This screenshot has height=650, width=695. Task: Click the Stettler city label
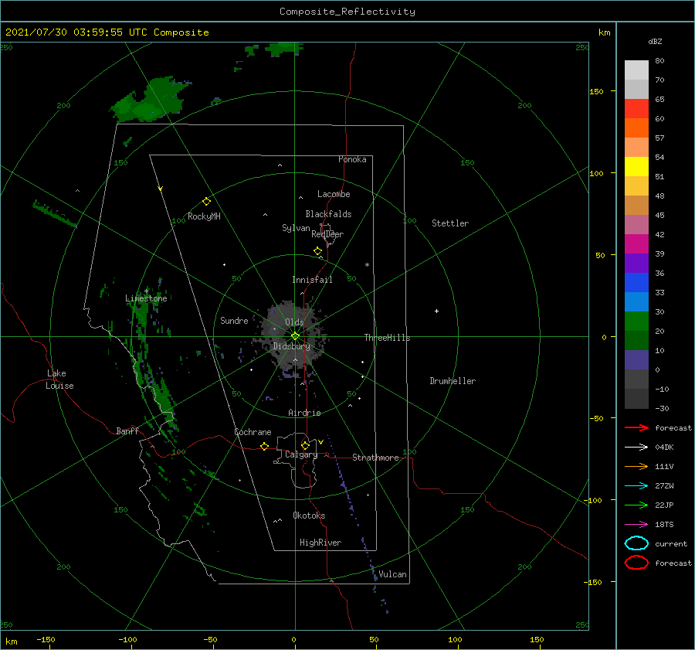click(450, 223)
